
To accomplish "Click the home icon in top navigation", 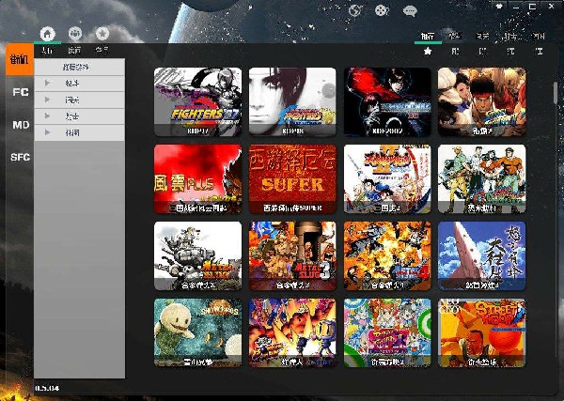I will pyautogui.click(x=47, y=34).
